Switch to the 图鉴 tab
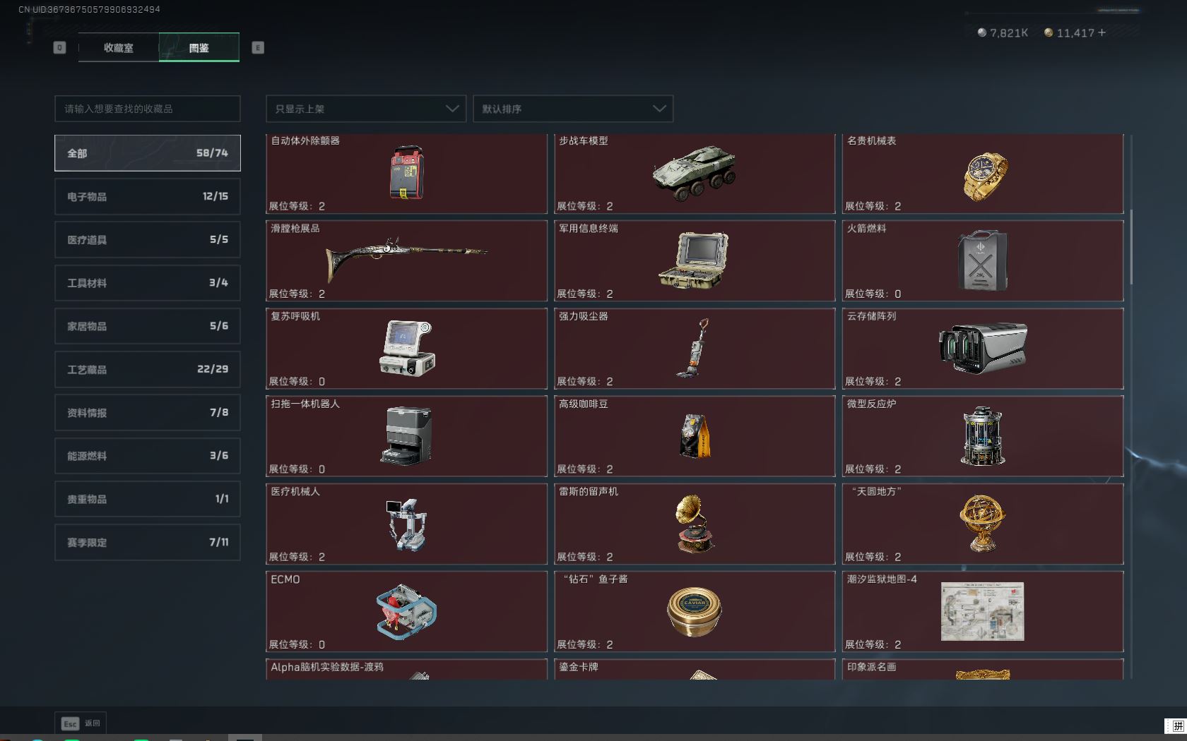This screenshot has width=1187, height=741. click(x=199, y=47)
